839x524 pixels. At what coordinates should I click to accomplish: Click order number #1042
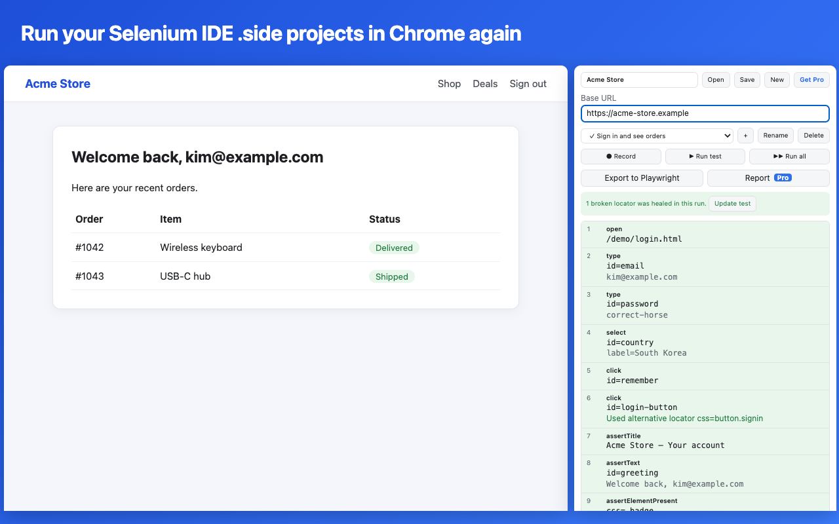point(90,248)
